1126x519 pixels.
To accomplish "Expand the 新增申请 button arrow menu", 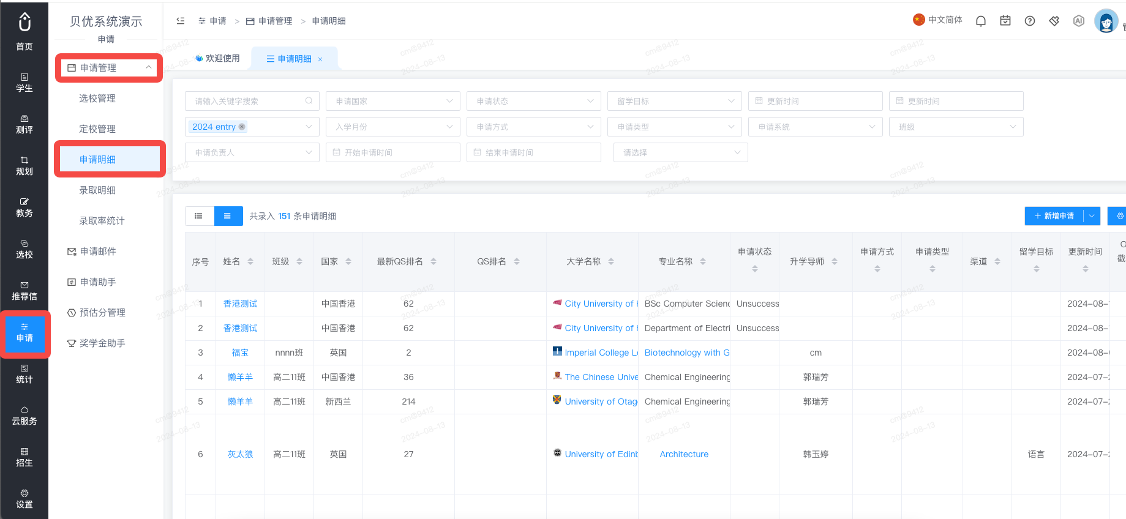I will tap(1092, 216).
